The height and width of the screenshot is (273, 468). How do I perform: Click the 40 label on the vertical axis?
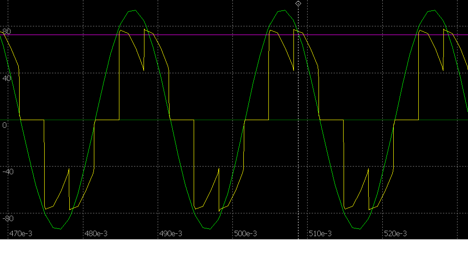point(7,78)
